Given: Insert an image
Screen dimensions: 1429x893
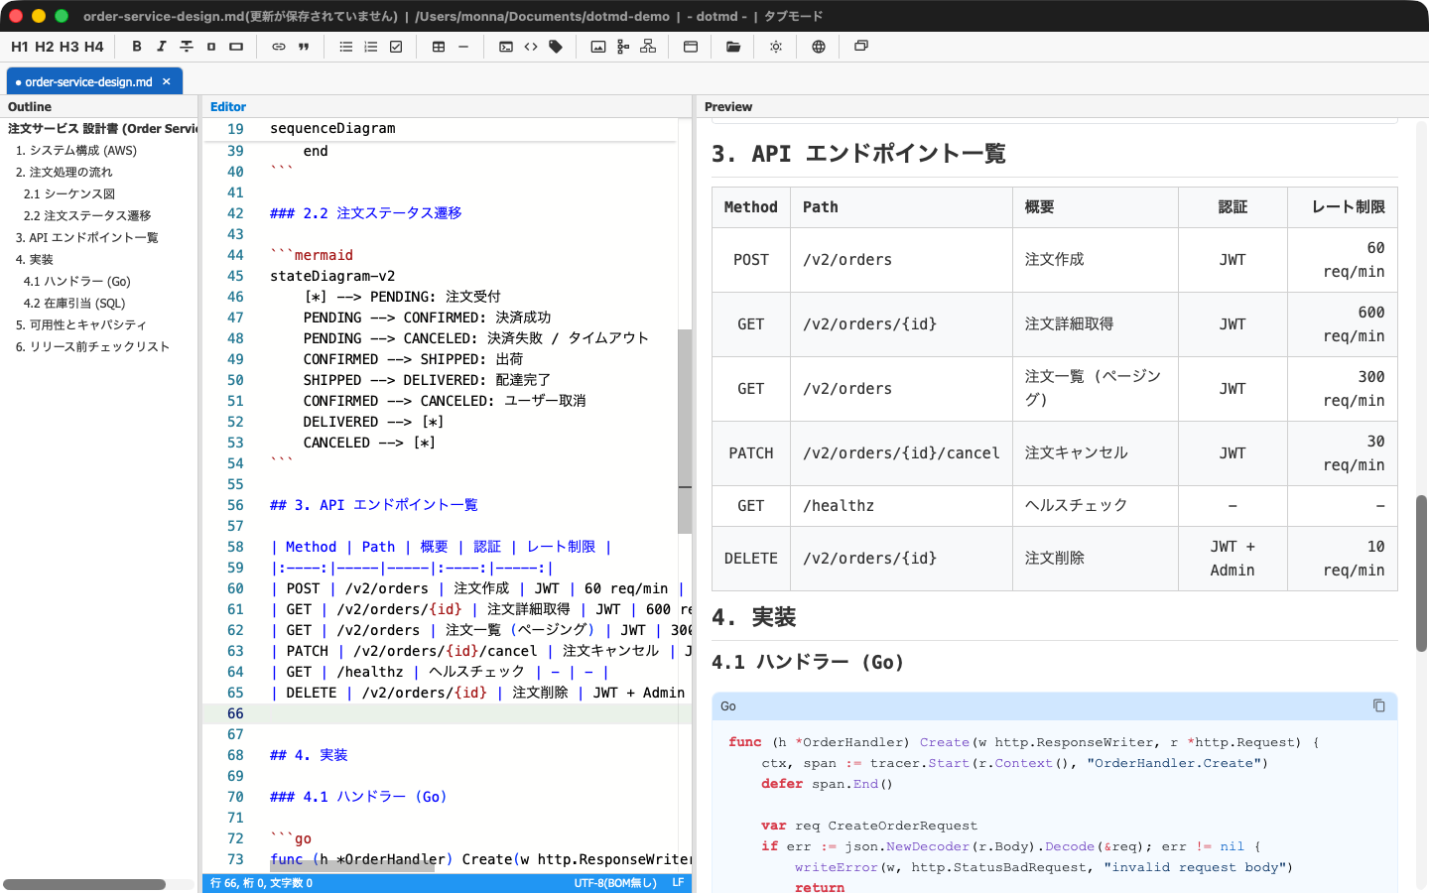Looking at the screenshot, I should point(598,47).
